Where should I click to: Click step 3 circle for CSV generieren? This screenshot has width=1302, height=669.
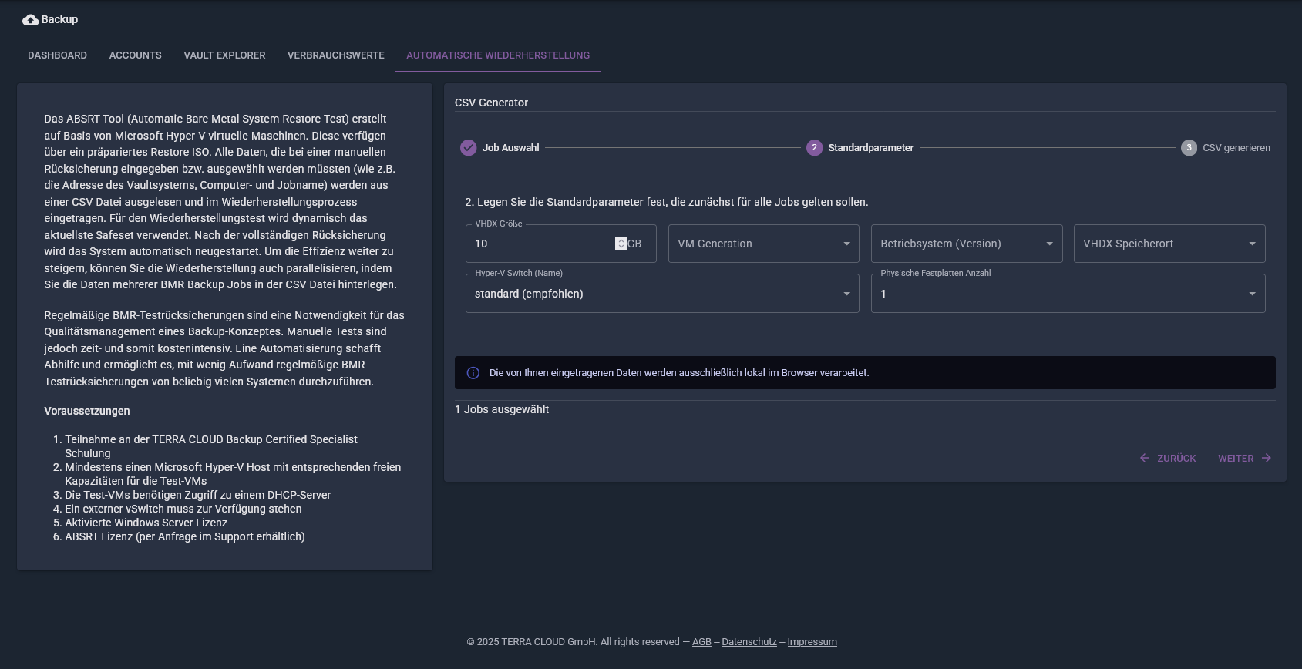click(1189, 148)
